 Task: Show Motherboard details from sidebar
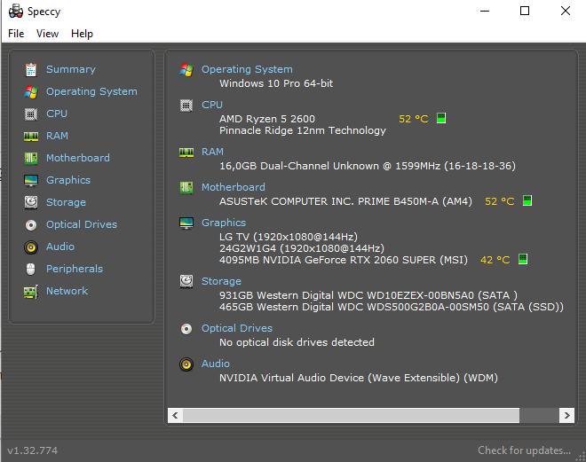coord(78,158)
